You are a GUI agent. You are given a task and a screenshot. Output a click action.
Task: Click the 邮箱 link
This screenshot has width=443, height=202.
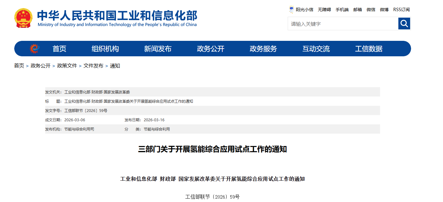pyautogui.click(x=357, y=10)
